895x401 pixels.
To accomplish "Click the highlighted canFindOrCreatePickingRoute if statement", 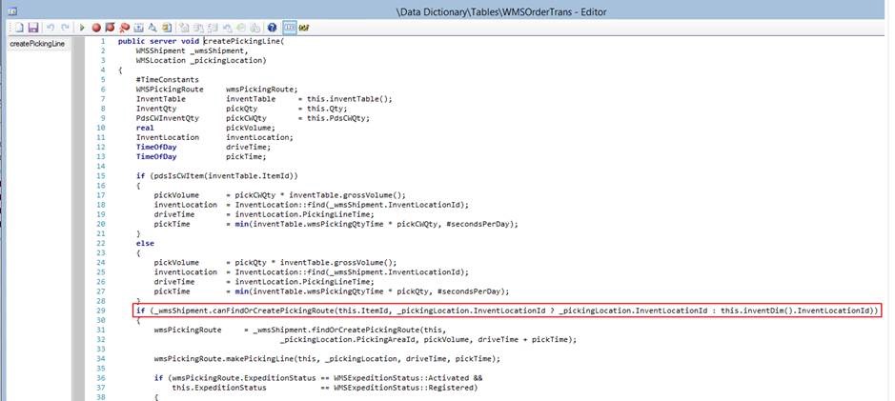I will (506, 311).
